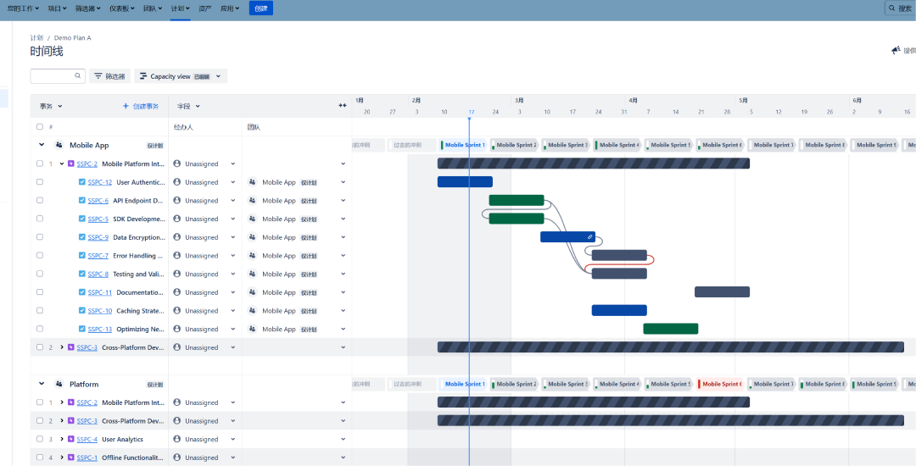This screenshot has height=466, width=916.
Task: Open the SSPC-11 issue link
Action: click(100, 292)
